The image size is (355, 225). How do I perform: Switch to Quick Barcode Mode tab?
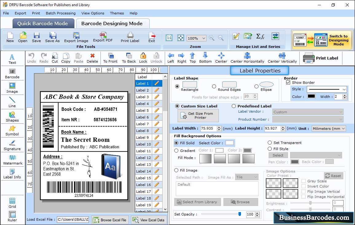tap(43, 24)
